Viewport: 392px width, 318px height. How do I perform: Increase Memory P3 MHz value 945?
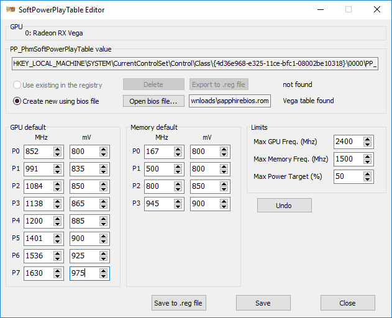(x=178, y=201)
